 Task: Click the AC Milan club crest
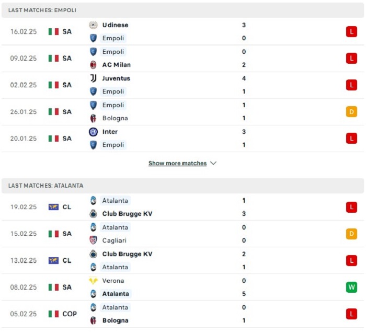[93, 65]
